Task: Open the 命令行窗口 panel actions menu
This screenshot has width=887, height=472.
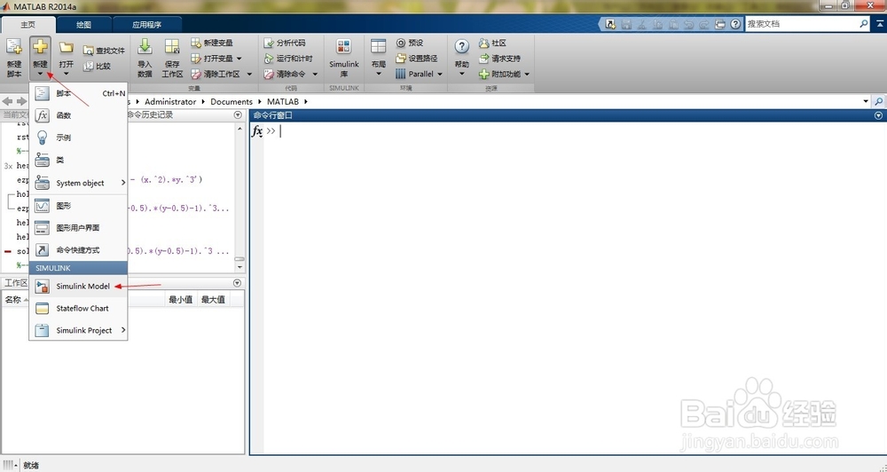Action: (878, 115)
